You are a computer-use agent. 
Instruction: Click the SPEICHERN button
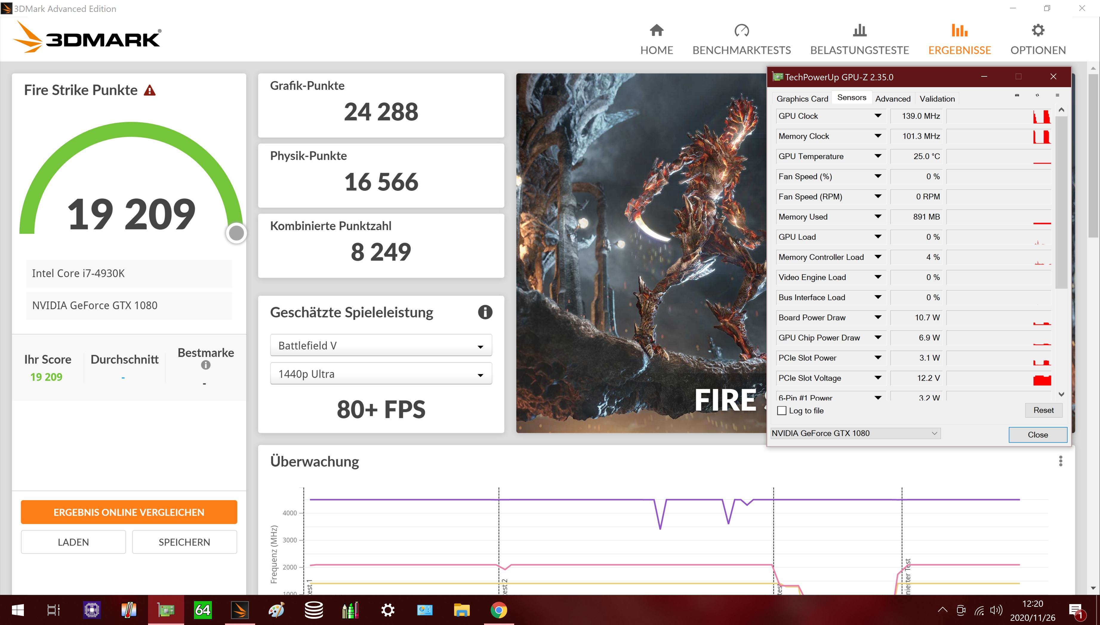click(x=184, y=542)
